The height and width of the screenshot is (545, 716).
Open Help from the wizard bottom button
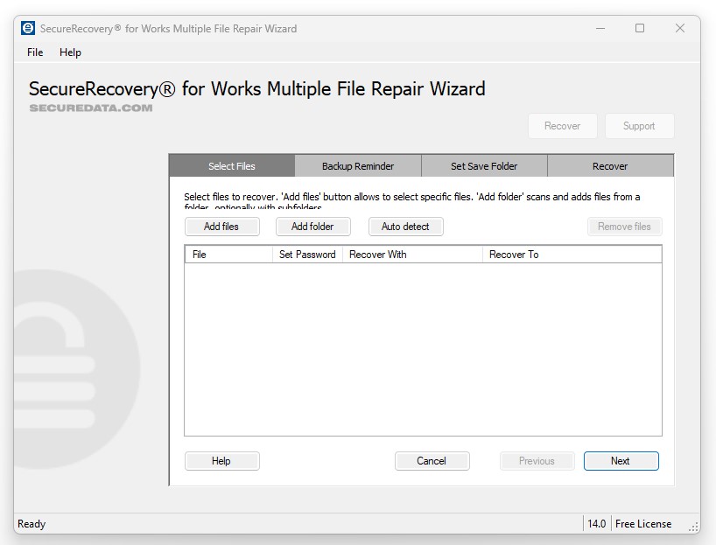click(x=221, y=461)
